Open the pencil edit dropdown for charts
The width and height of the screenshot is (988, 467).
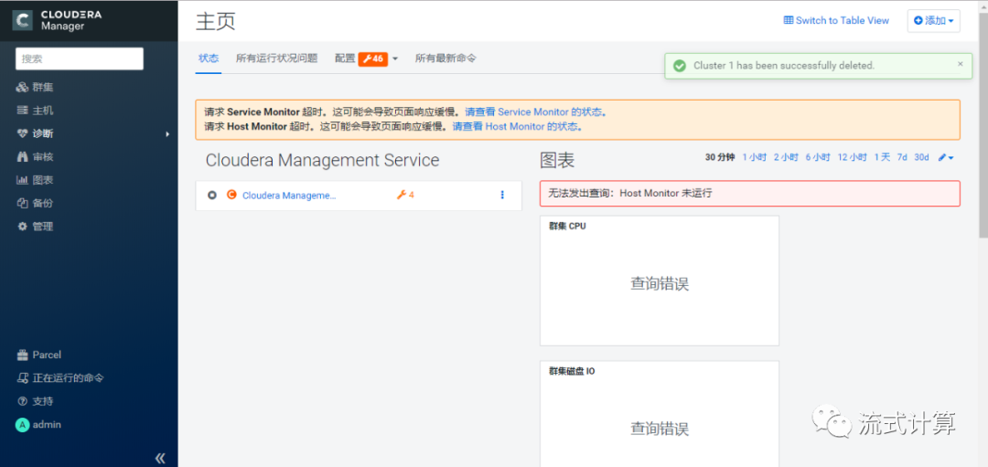tap(946, 157)
